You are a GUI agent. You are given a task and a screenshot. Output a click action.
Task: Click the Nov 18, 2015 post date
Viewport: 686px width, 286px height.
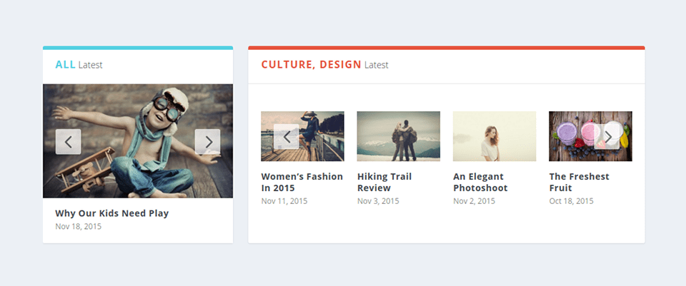click(x=79, y=227)
